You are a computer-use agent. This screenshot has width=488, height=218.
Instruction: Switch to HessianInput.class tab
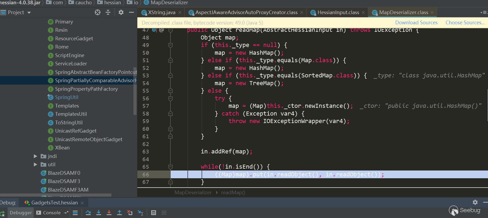[338, 13]
